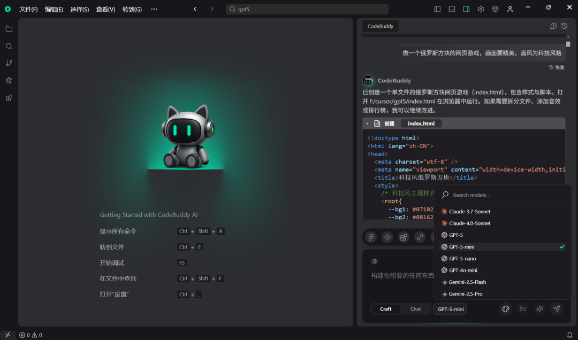Open the Source Control branch icon

9,64
